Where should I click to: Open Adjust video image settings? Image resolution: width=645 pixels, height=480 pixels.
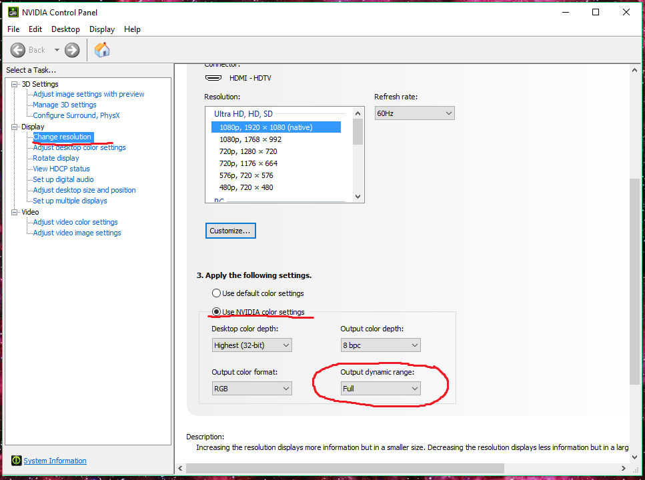click(77, 233)
